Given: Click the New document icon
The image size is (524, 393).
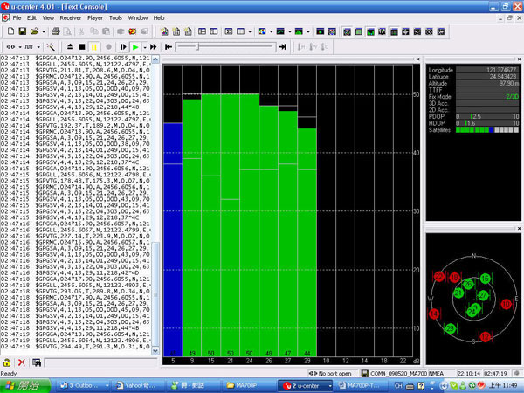Looking at the screenshot, I should click(10, 31).
